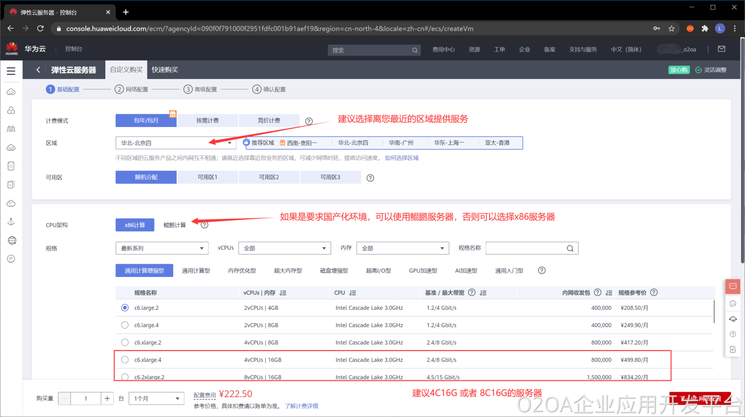Click the search magnifier in header search box
The width and height of the screenshot is (745, 417).
click(415, 50)
